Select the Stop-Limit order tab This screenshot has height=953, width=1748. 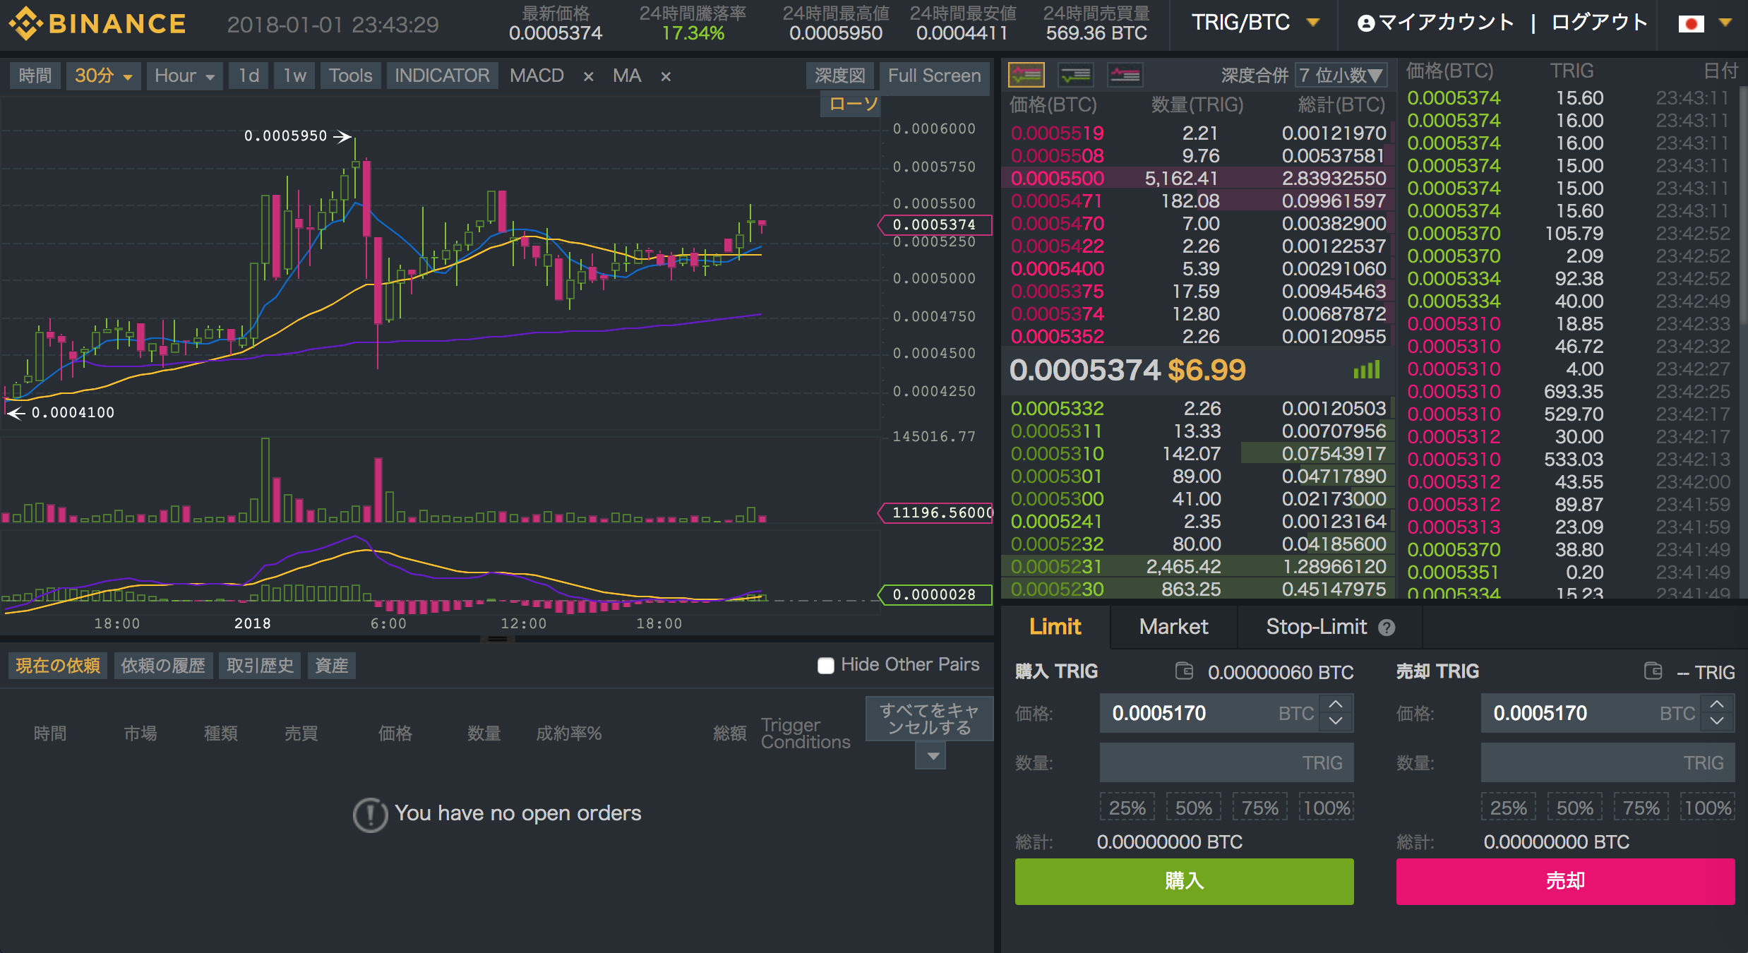point(1330,626)
